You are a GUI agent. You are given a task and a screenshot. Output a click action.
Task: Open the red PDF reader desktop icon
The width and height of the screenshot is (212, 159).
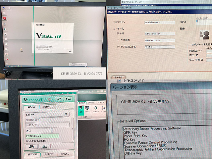point(4,19)
